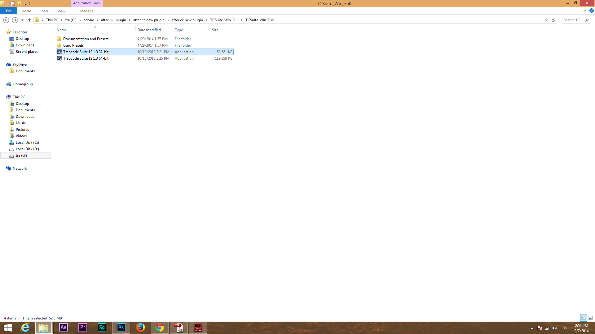
Task: Click the back navigation button
Action: point(5,19)
